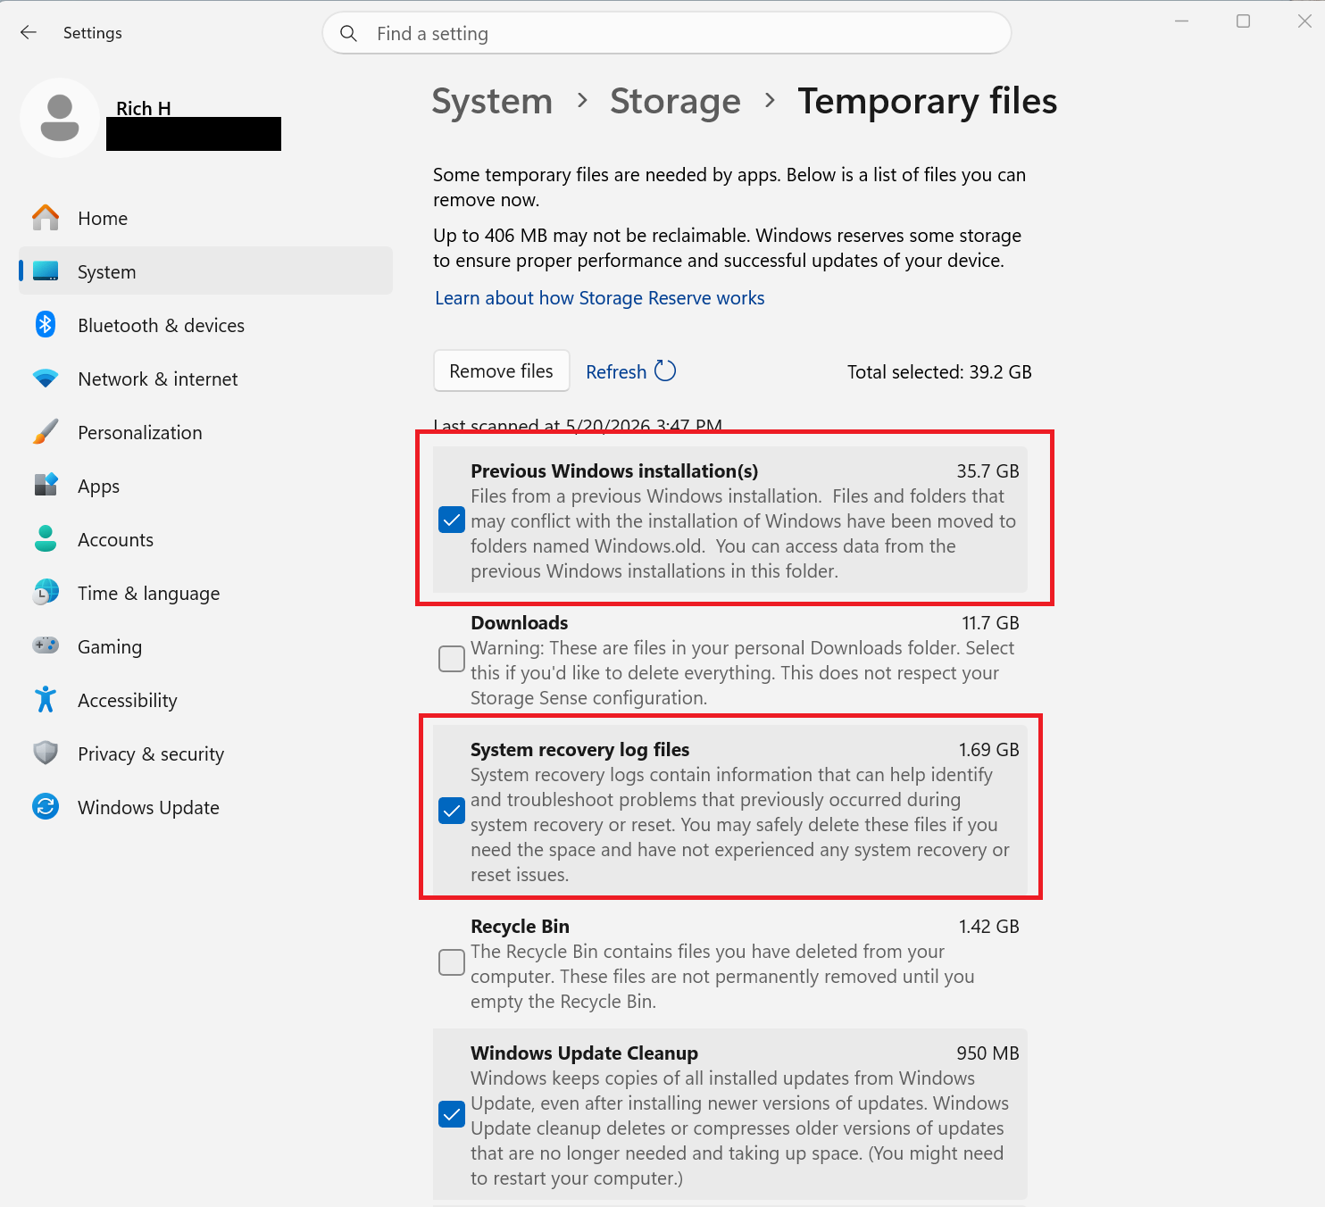This screenshot has width=1325, height=1207.
Task: Click the System monitor icon
Action: [46, 271]
